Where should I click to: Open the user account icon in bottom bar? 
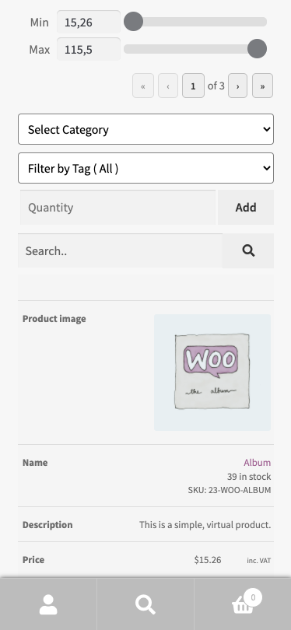(x=48, y=604)
